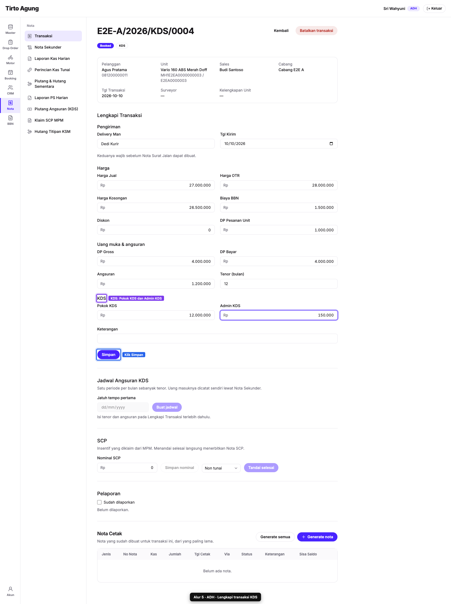Open the Master section icon
This screenshot has height=604, width=451.
pos(10,27)
